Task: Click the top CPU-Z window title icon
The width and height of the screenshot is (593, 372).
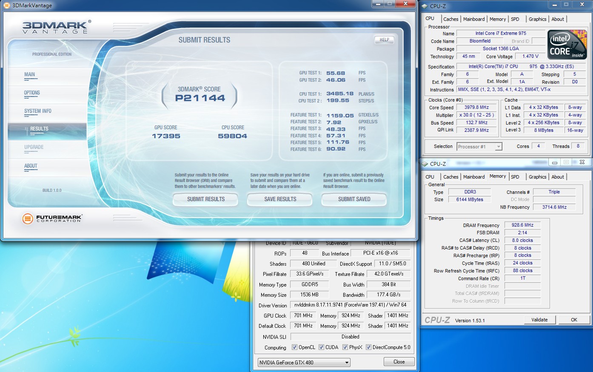Action: (x=425, y=6)
